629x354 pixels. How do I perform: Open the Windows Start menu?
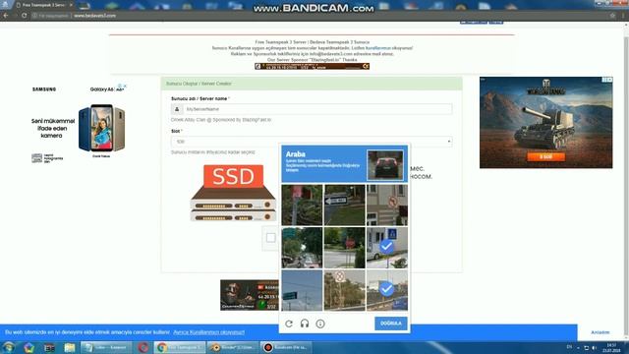(9, 347)
